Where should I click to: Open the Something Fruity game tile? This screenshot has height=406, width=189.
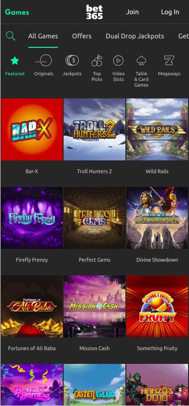(x=157, y=307)
